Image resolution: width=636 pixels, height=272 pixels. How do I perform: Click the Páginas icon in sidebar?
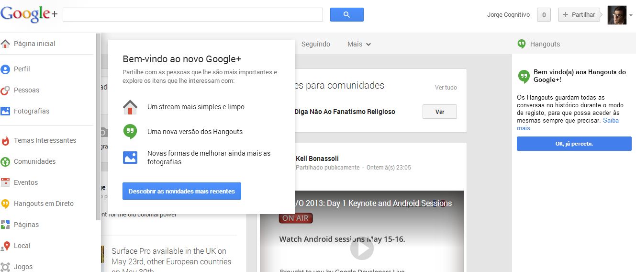(x=5, y=225)
